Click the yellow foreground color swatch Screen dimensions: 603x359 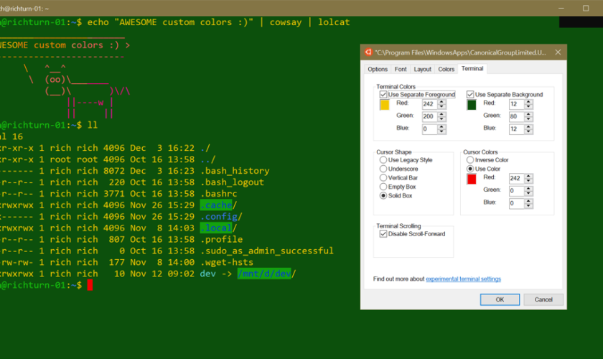pyautogui.click(x=384, y=105)
